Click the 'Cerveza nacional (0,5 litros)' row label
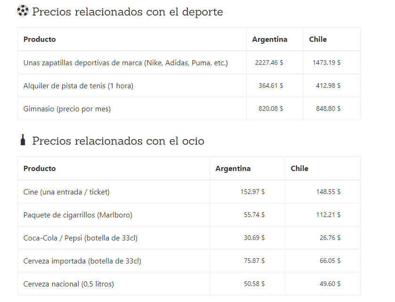Viewport: 395px width, 302px height. (69, 284)
